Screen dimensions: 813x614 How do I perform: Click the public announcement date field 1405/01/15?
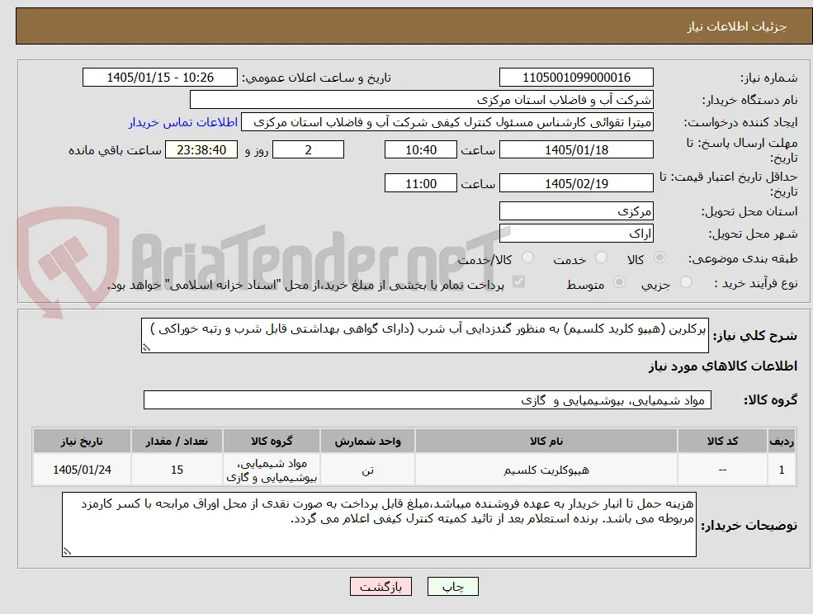(x=159, y=78)
